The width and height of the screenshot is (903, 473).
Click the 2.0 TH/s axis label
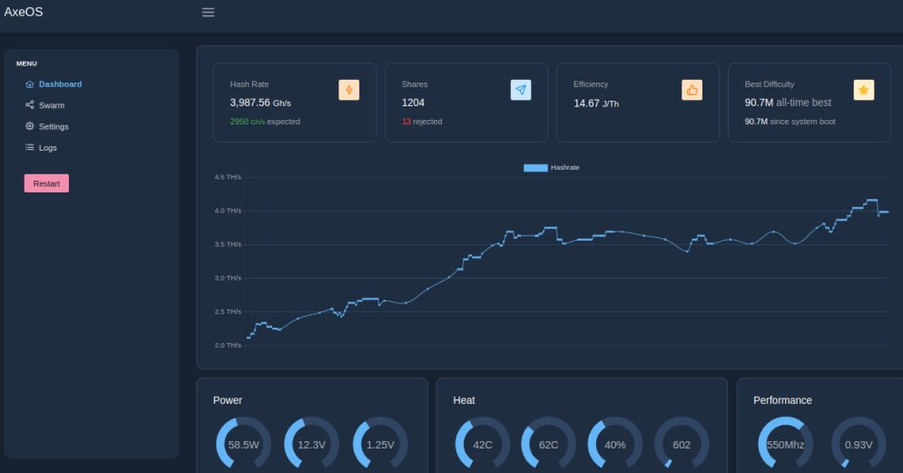pyautogui.click(x=228, y=345)
